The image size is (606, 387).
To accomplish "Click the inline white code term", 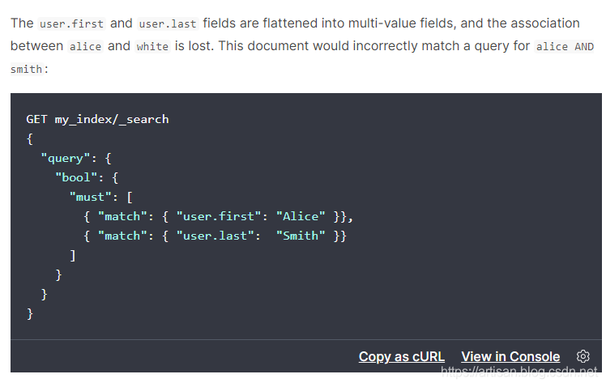I will coord(152,46).
